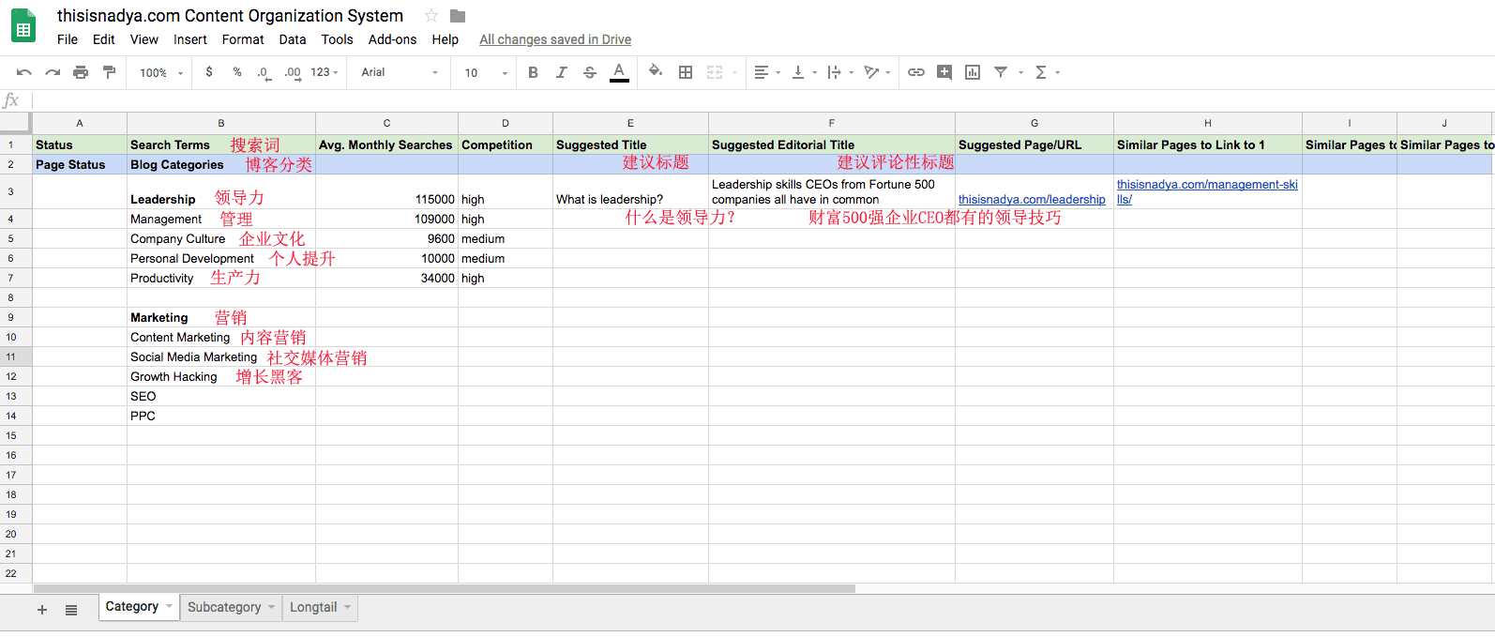Toggle italic formatting
The height and width of the screenshot is (637, 1495).
(x=561, y=72)
